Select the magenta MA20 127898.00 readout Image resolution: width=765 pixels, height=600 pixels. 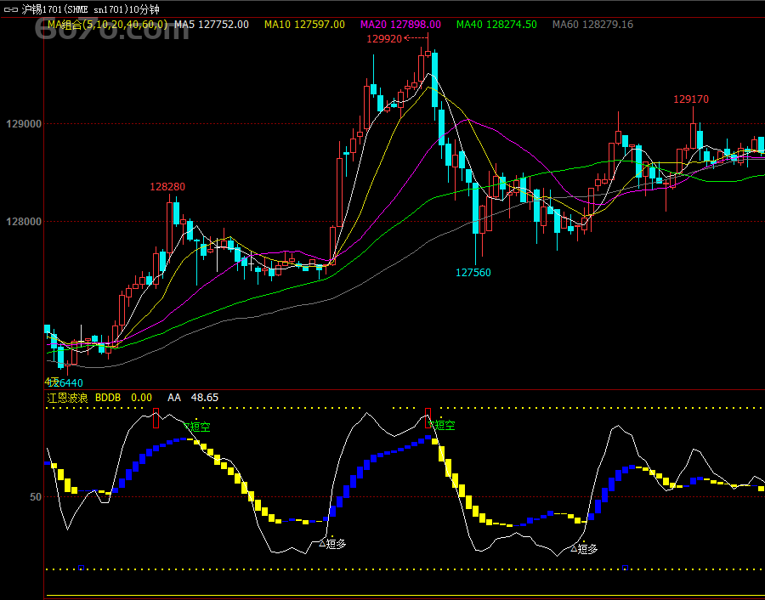click(x=400, y=25)
